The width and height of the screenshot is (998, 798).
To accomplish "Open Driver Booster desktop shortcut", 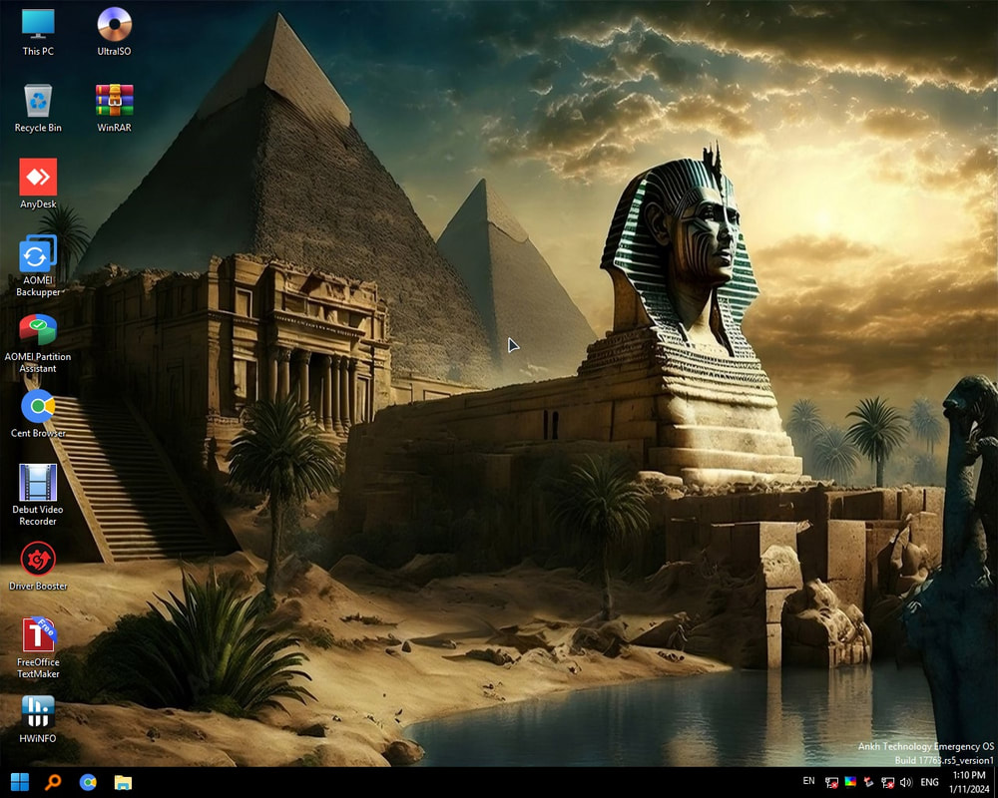I will click(38, 560).
